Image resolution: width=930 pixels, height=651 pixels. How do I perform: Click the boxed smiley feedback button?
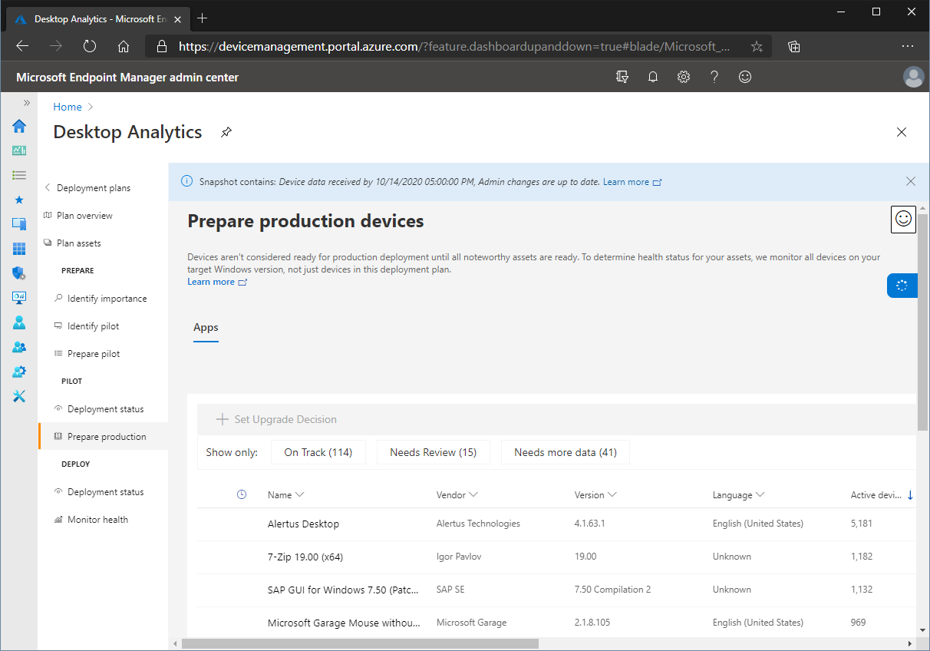tap(904, 219)
